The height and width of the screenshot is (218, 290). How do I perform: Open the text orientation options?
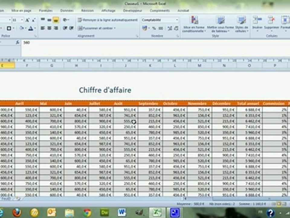(66, 20)
